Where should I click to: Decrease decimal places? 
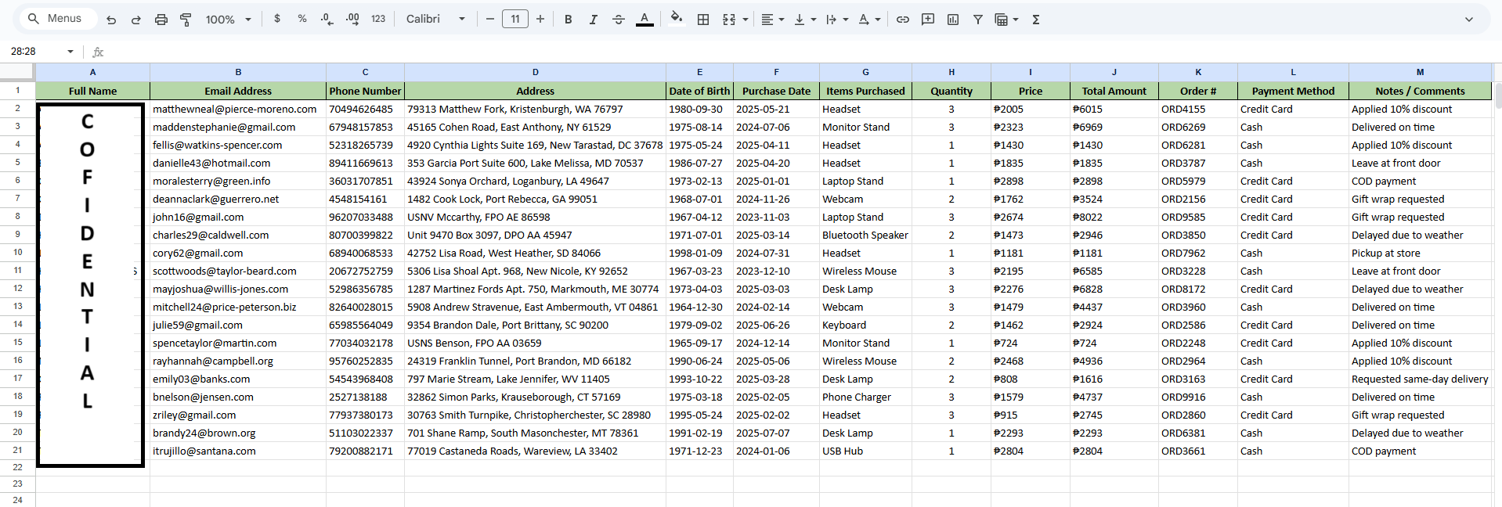[327, 19]
